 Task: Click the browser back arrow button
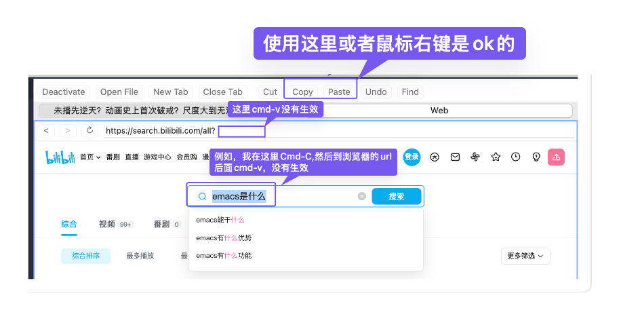pyautogui.click(x=47, y=130)
